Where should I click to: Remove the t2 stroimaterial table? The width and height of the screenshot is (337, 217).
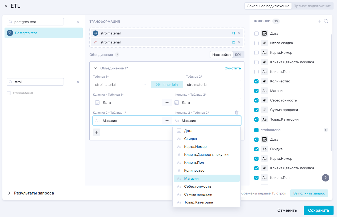coord(239,42)
